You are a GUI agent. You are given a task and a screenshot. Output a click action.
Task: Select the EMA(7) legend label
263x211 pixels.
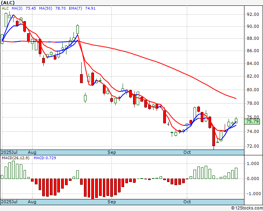(x=75, y=9)
